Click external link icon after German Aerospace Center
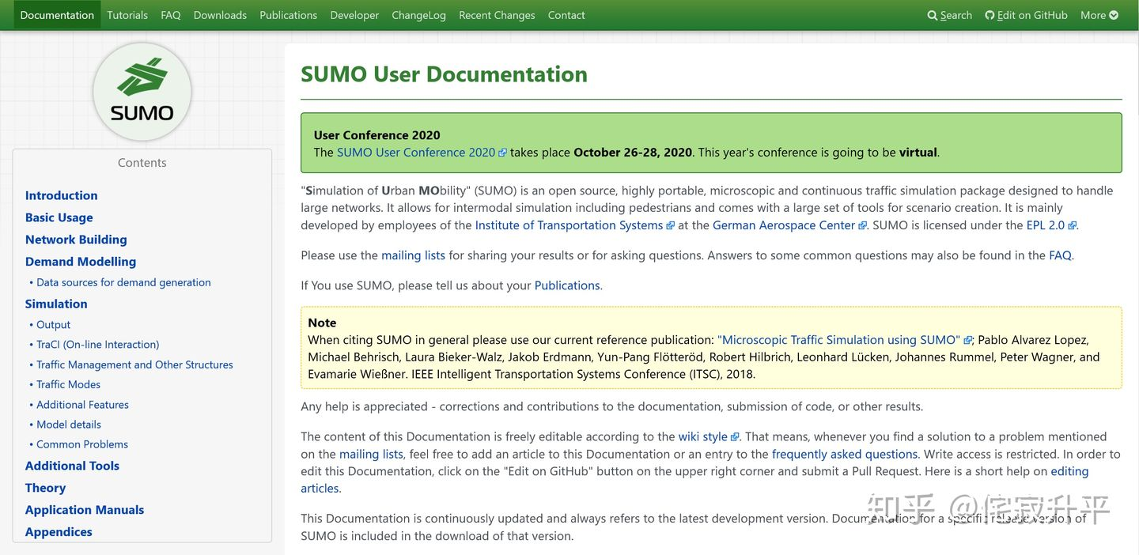Image resolution: width=1139 pixels, height=555 pixels. click(x=863, y=225)
